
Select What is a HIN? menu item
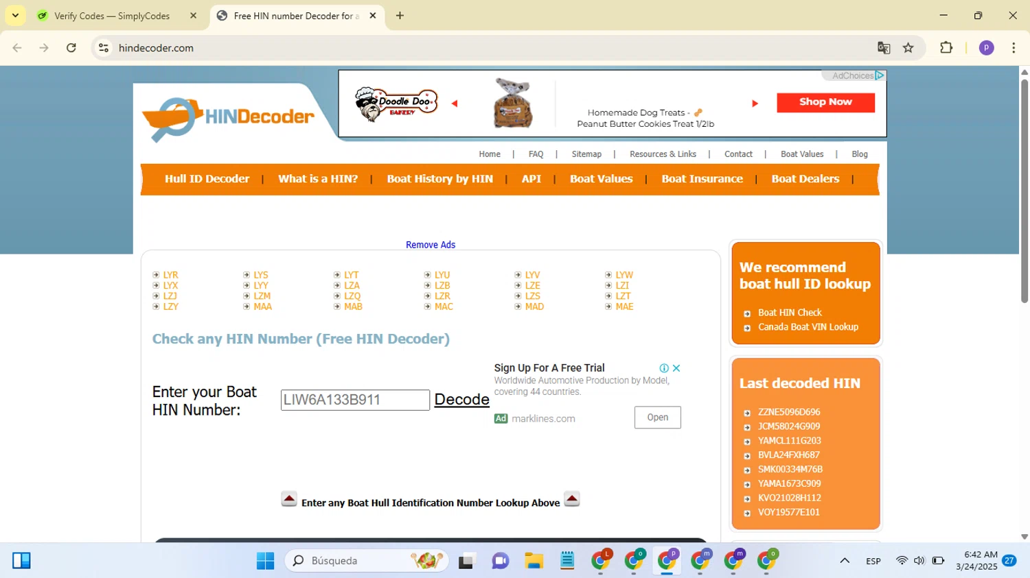click(318, 179)
